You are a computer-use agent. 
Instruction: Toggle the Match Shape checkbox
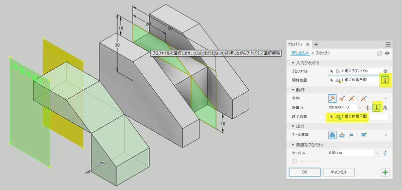pyautogui.click(x=295, y=161)
